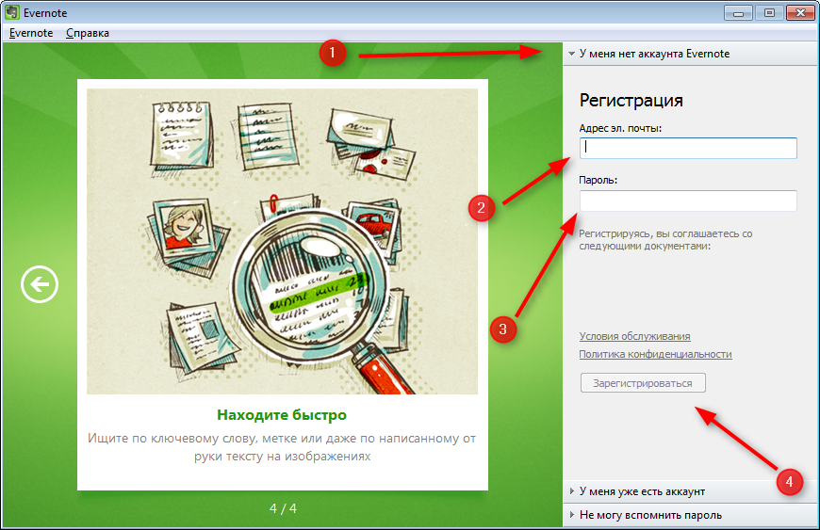Click the 'Пароль:' label
Viewport: 820px width, 530px height.
click(x=599, y=180)
